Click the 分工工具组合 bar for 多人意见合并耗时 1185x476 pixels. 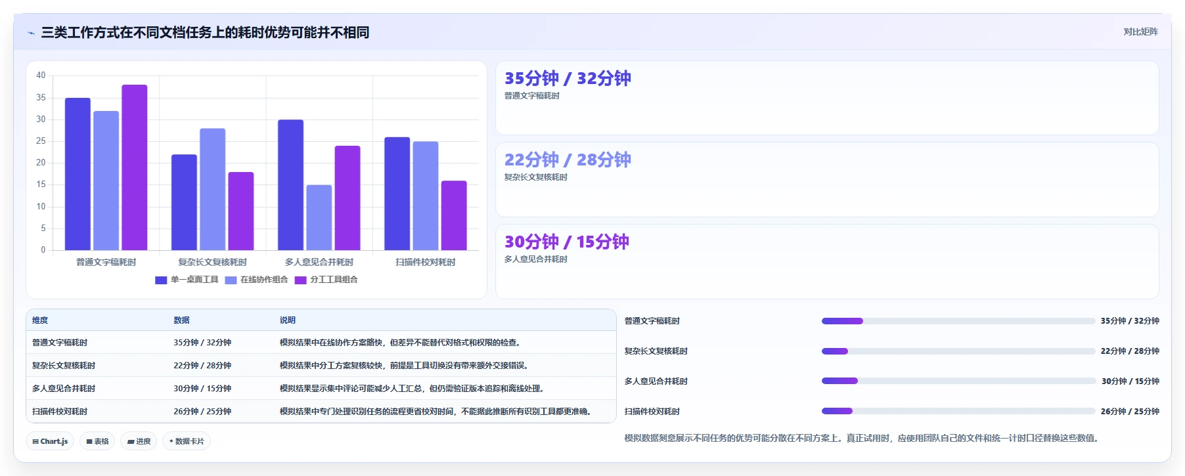[x=347, y=198]
